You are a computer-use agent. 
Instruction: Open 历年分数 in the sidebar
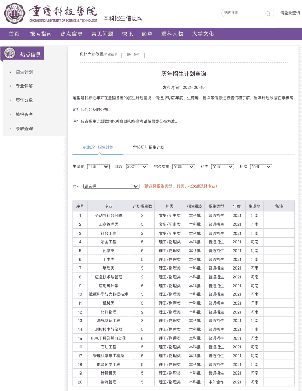click(24, 100)
